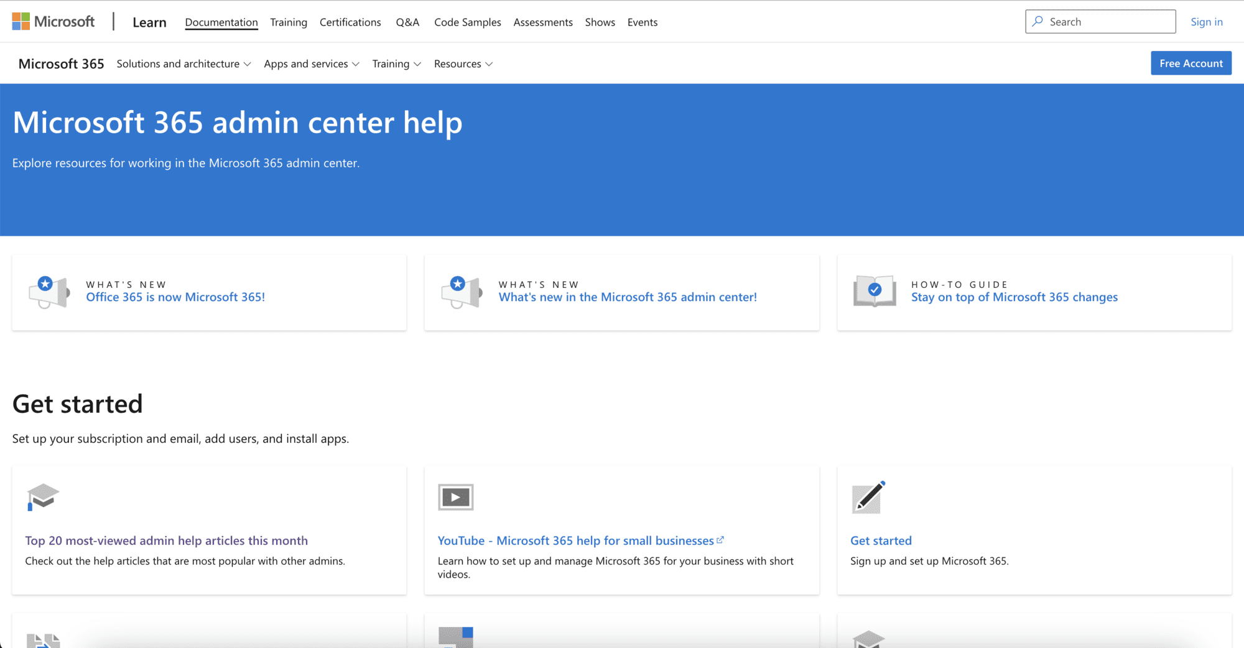Click text 'Sign up and set up Microsoft 365.'
The height and width of the screenshot is (648, 1244).
[x=929, y=560]
